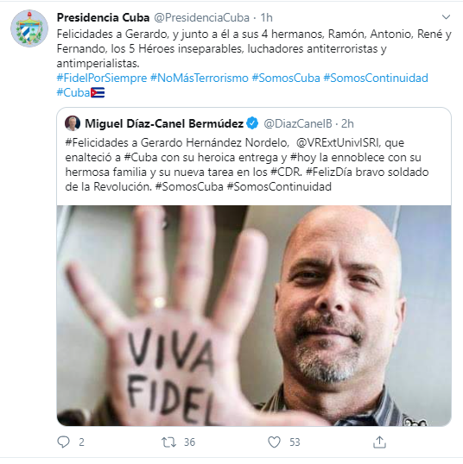Like the tweet with the heart icon
Image resolution: width=463 pixels, height=464 pixels.
274,442
